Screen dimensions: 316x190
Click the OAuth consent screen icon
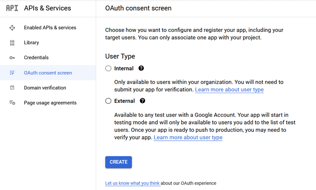pos(12,73)
